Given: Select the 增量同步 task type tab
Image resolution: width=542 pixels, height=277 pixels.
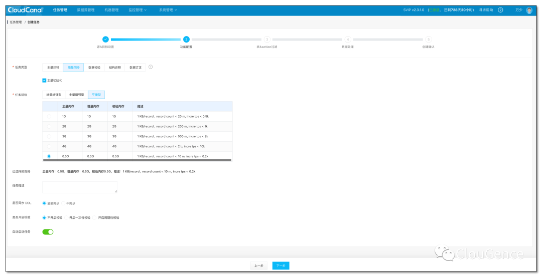Looking at the screenshot, I should pyautogui.click(x=73, y=67).
